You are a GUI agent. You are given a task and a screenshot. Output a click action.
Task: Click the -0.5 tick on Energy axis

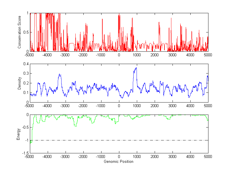pyautogui.click(x=25, y=127)
